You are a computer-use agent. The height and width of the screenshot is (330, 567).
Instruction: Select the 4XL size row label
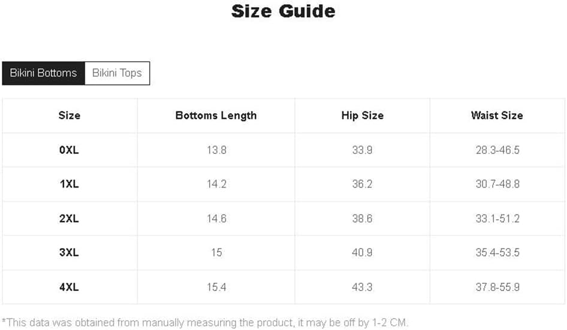point(70,287)
